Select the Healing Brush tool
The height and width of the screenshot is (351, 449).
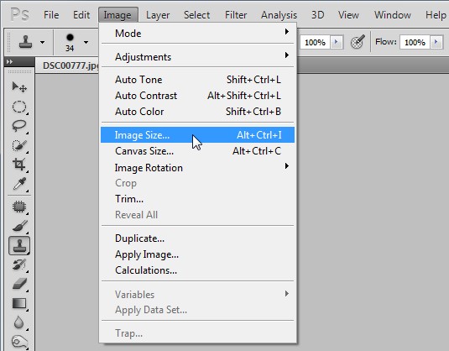pyautogui.click(x=19, y=207)
